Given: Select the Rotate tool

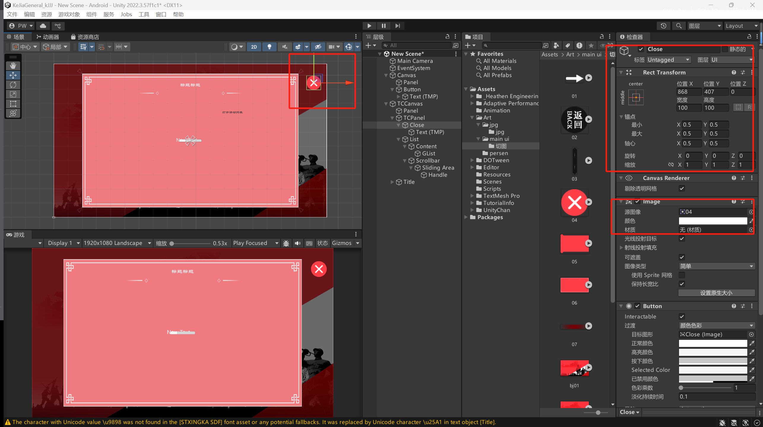Looking at the screenshot, I should click(x=13, y=85).
